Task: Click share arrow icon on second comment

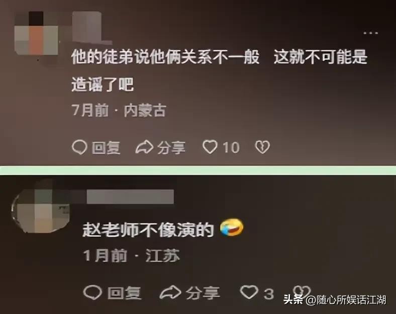Action: (x=170, y=292)
